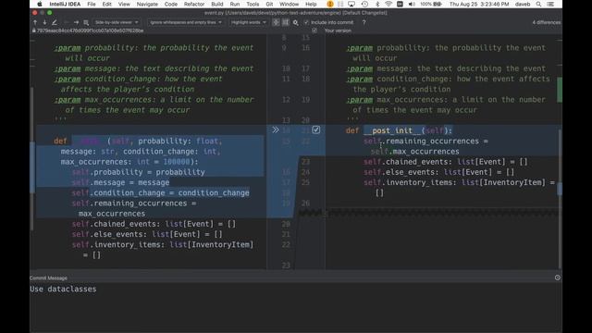Open the Code menu

click(x=170, y=4)
